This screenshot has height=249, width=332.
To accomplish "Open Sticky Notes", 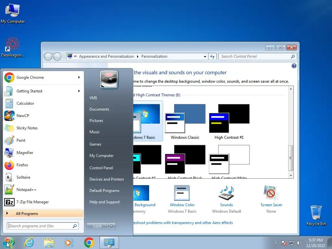I will click(x=43, y=128).
